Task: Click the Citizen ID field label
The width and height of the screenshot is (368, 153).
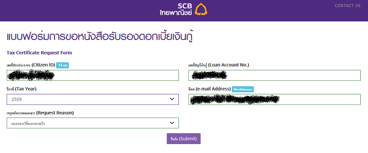Action: [31, 65]
